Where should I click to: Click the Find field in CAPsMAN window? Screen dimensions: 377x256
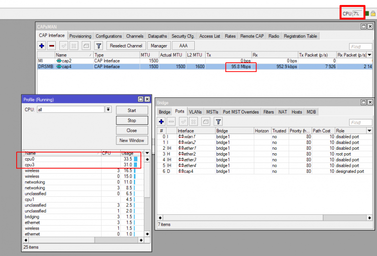(x=360, y=47)
